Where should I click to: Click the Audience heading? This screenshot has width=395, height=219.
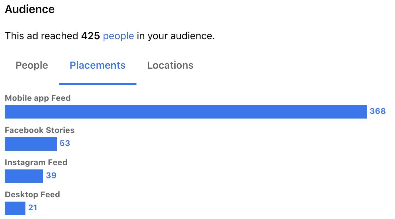point(30,9)
